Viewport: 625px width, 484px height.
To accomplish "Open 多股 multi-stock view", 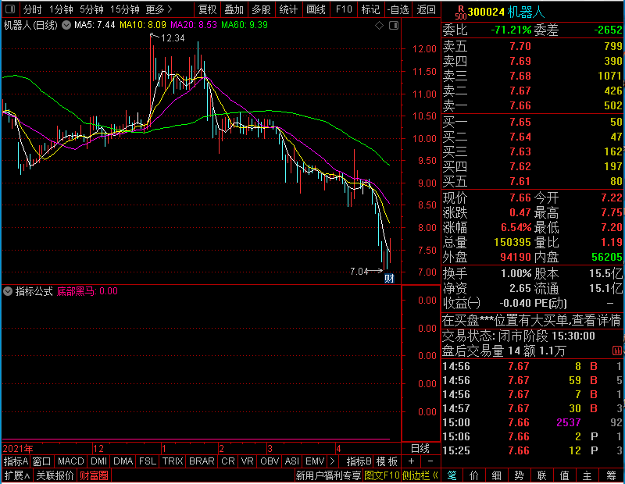I will point(261,9).
